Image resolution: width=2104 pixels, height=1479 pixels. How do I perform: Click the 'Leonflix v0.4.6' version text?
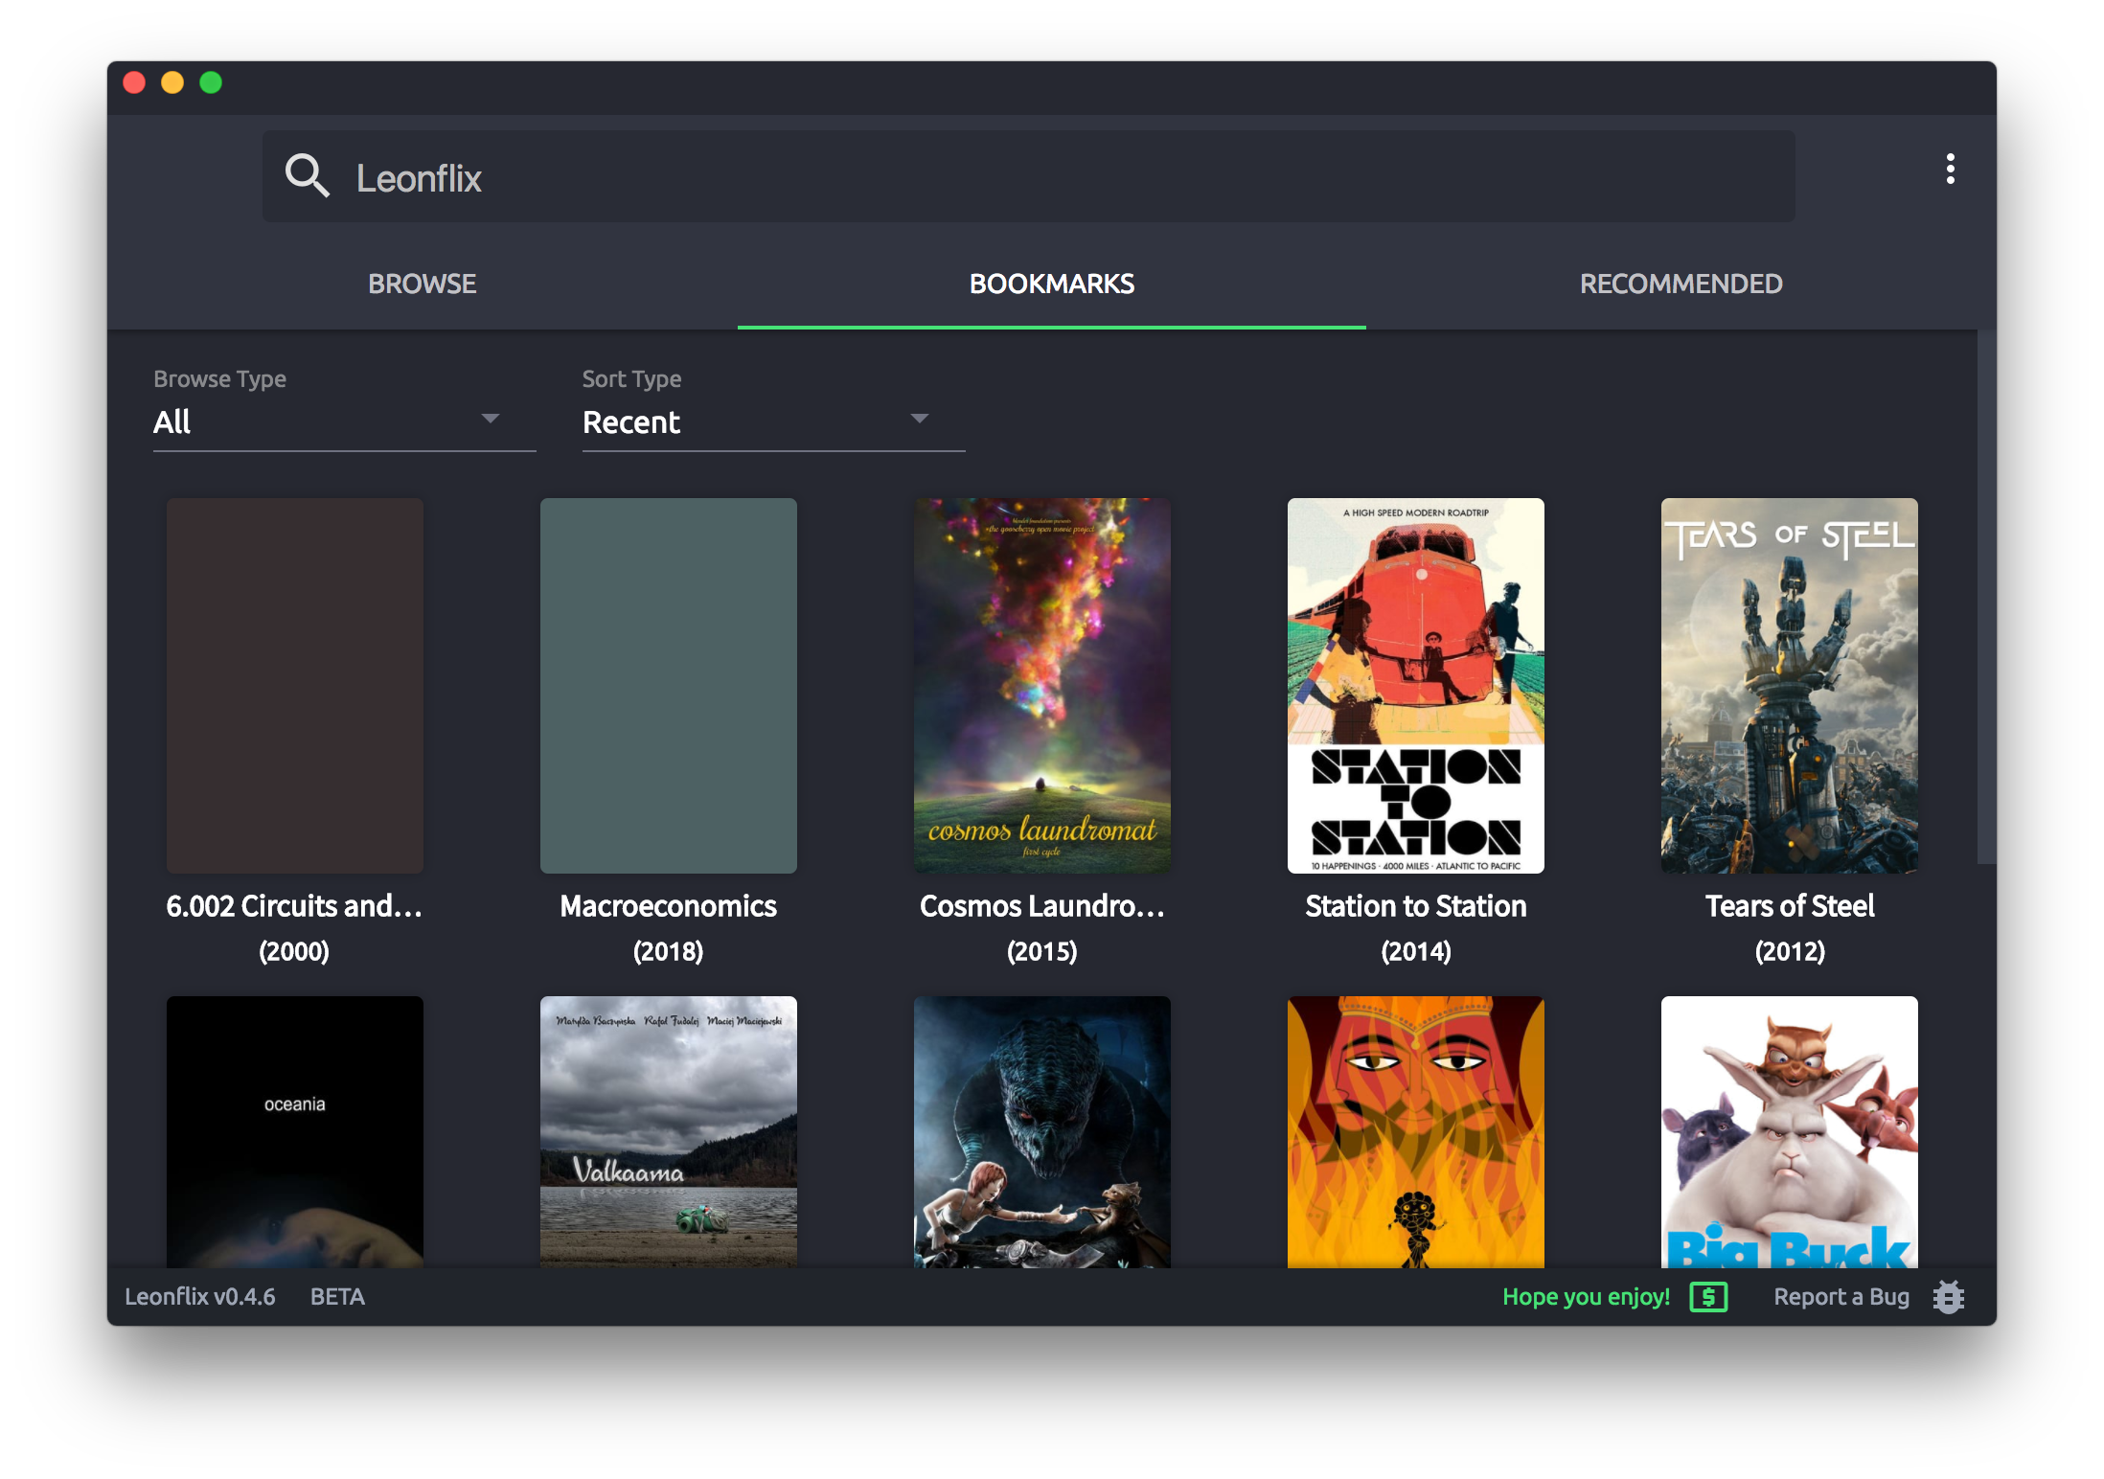point(200,1297)
